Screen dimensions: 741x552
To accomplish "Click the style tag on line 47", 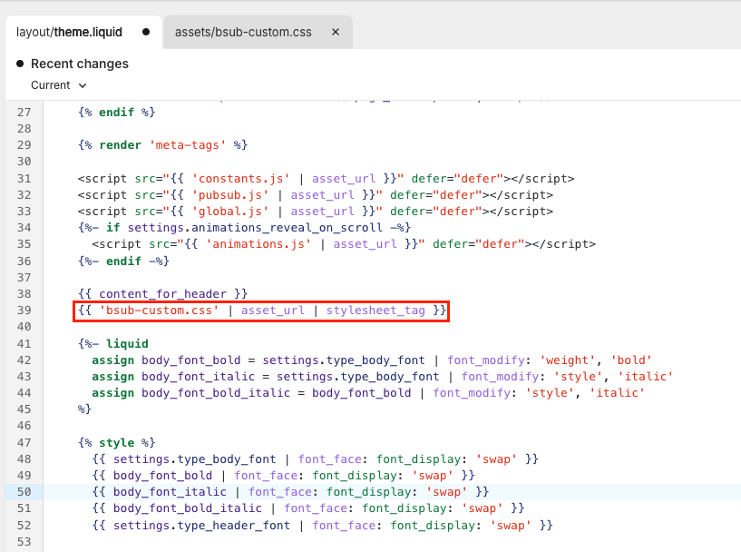I will (x=117, y=443).
